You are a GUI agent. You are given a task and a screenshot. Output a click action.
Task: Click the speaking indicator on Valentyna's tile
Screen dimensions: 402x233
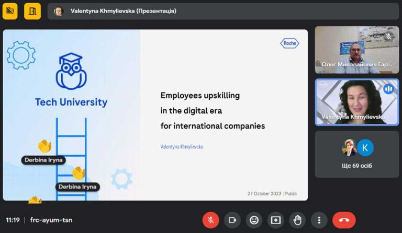[x=388, y=89]
